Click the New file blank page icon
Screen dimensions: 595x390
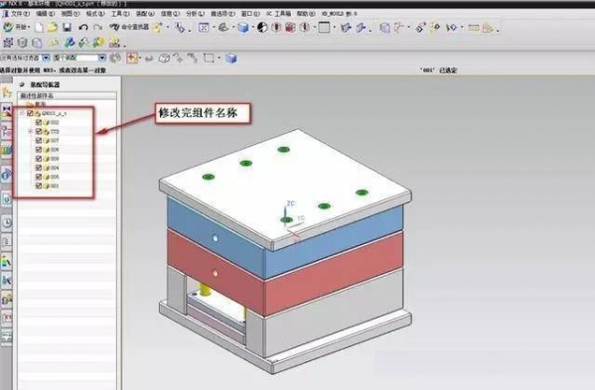click(x=39, y=27)
